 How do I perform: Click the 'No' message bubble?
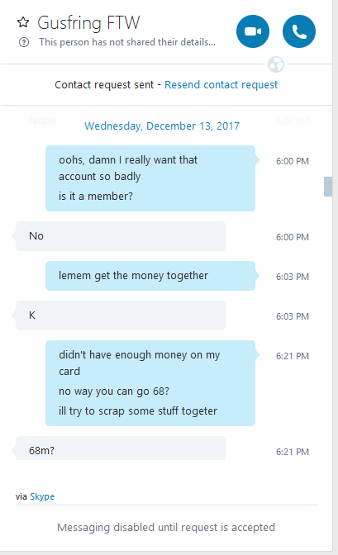(x=121, y=236)
